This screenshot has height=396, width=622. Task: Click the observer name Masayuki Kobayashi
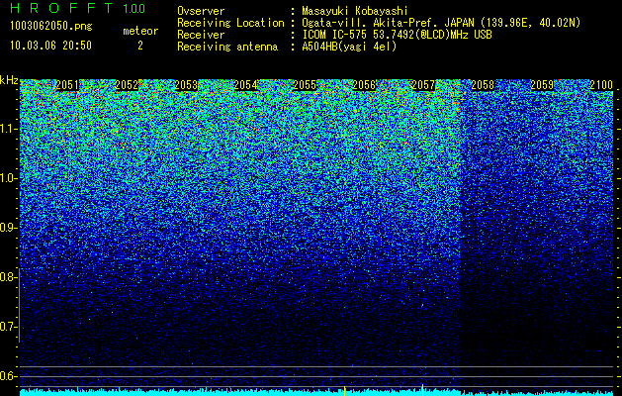(x=355, y=11)
